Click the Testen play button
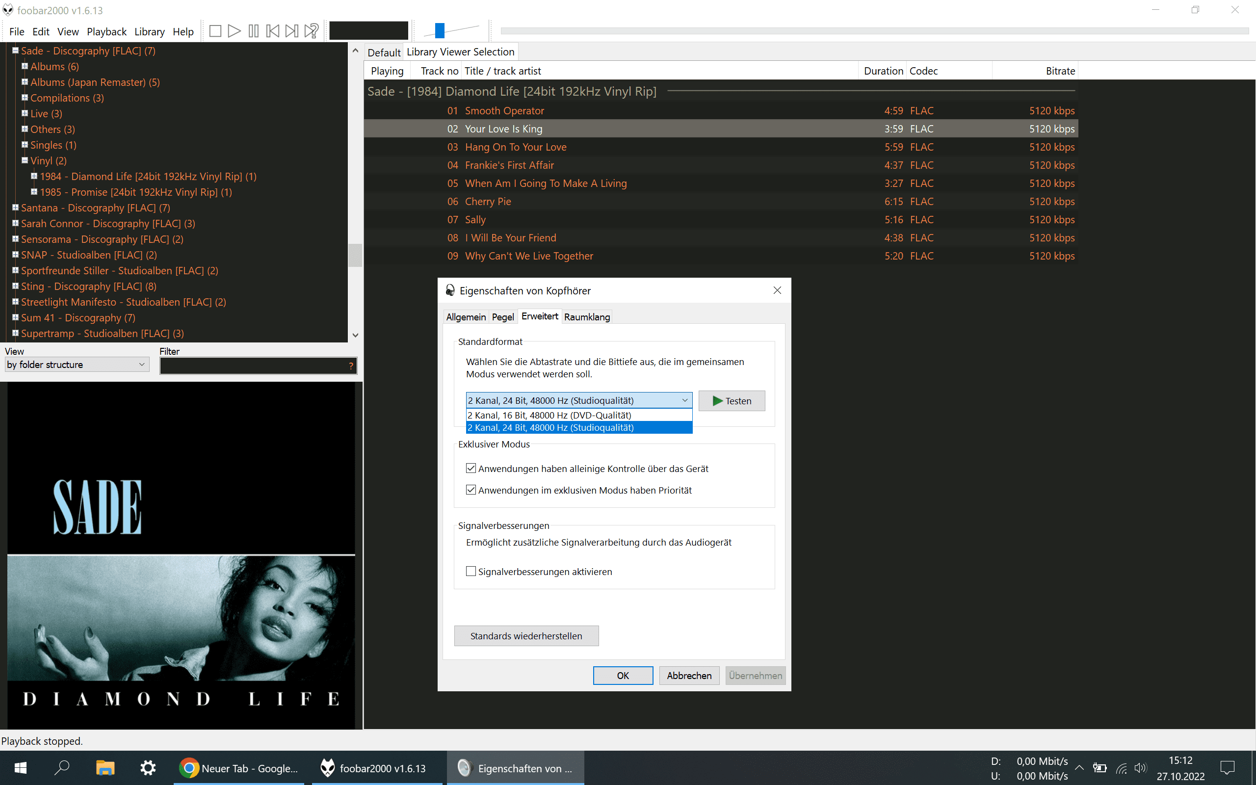Screen dimensions: 1256x785 click(732, 401)
